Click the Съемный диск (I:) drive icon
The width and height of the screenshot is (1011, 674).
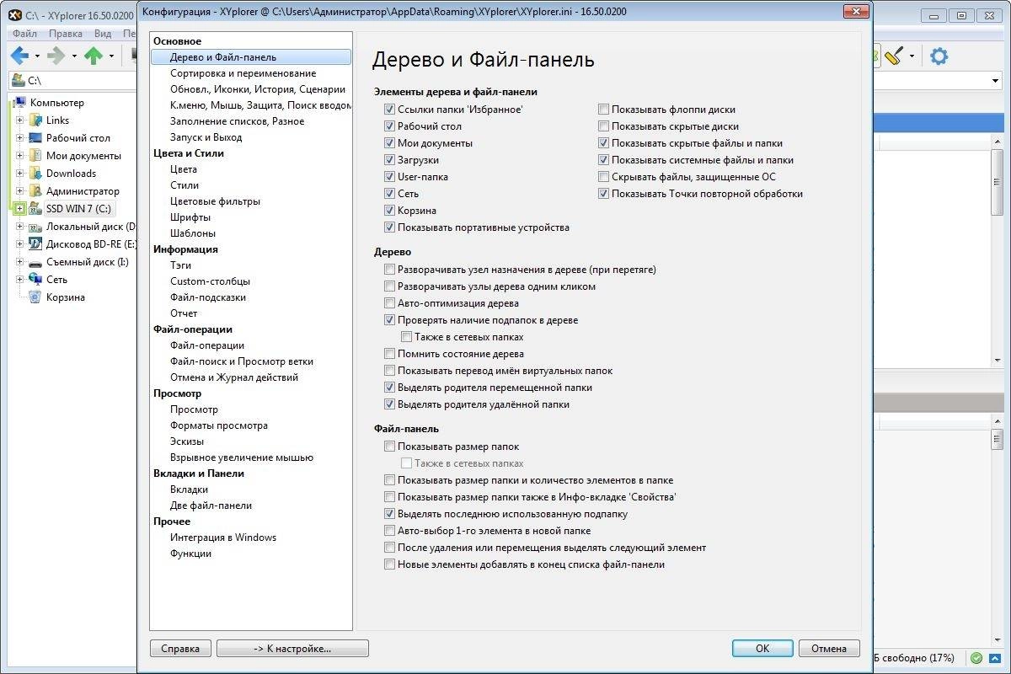(x=35, y=262)
